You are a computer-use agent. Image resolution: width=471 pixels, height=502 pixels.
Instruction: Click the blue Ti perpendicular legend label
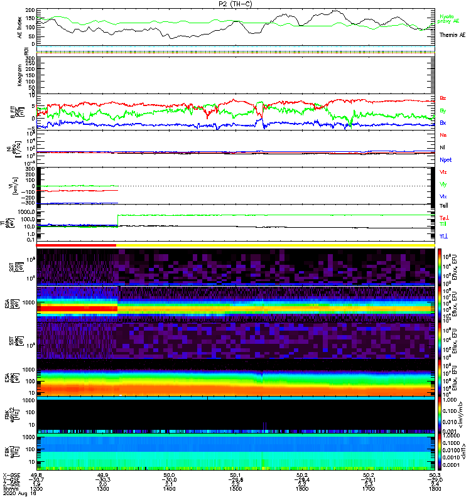coord(443,237)
